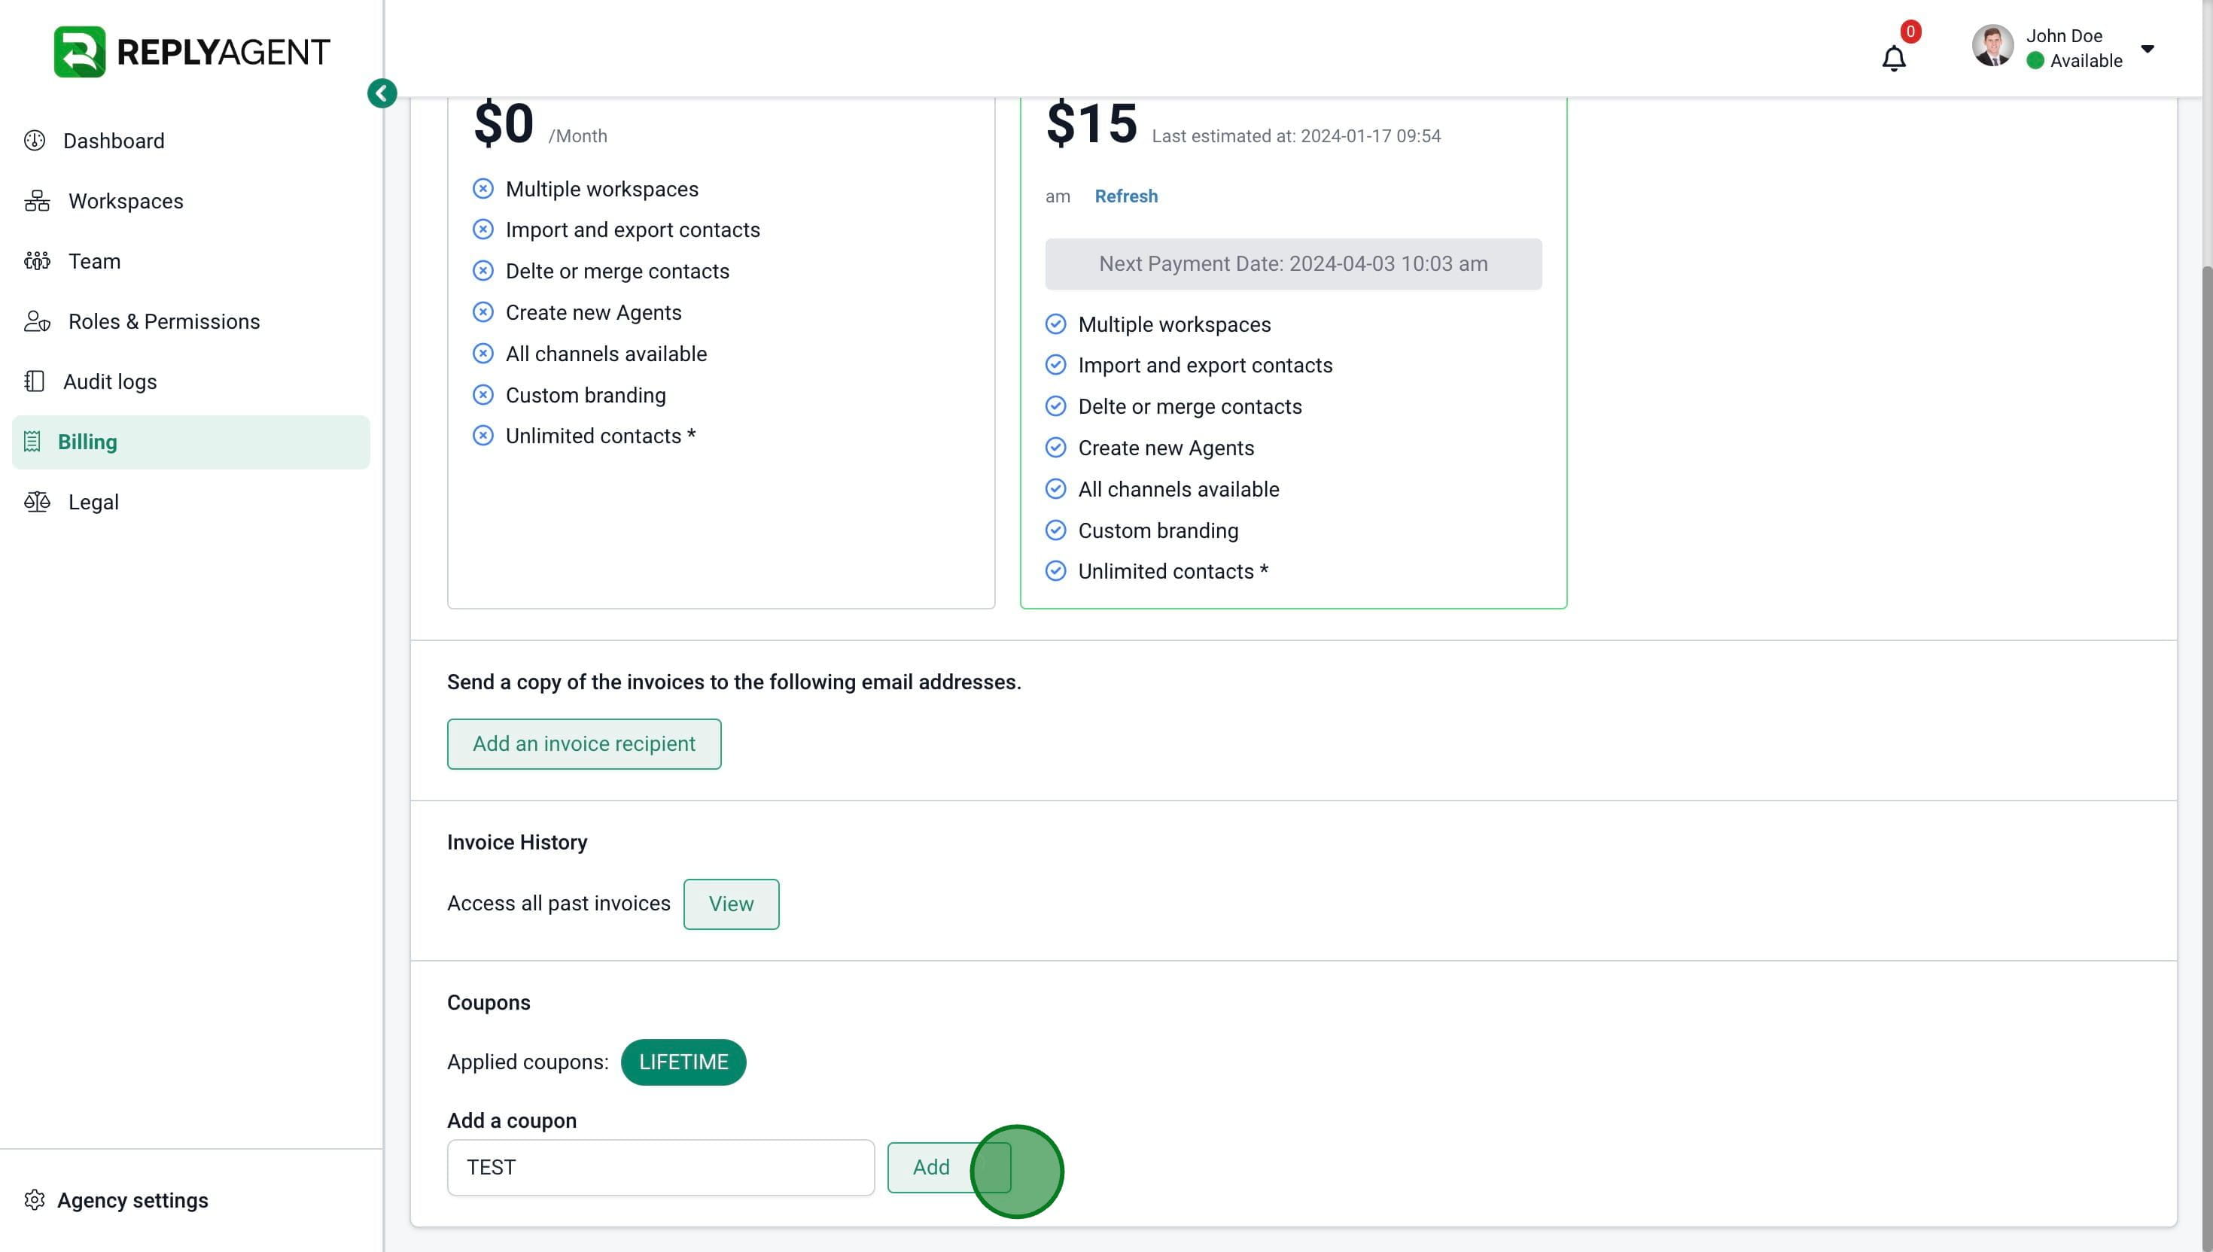Click Add an invoice recipient button

pyautogui.click(x=584, y=744)
